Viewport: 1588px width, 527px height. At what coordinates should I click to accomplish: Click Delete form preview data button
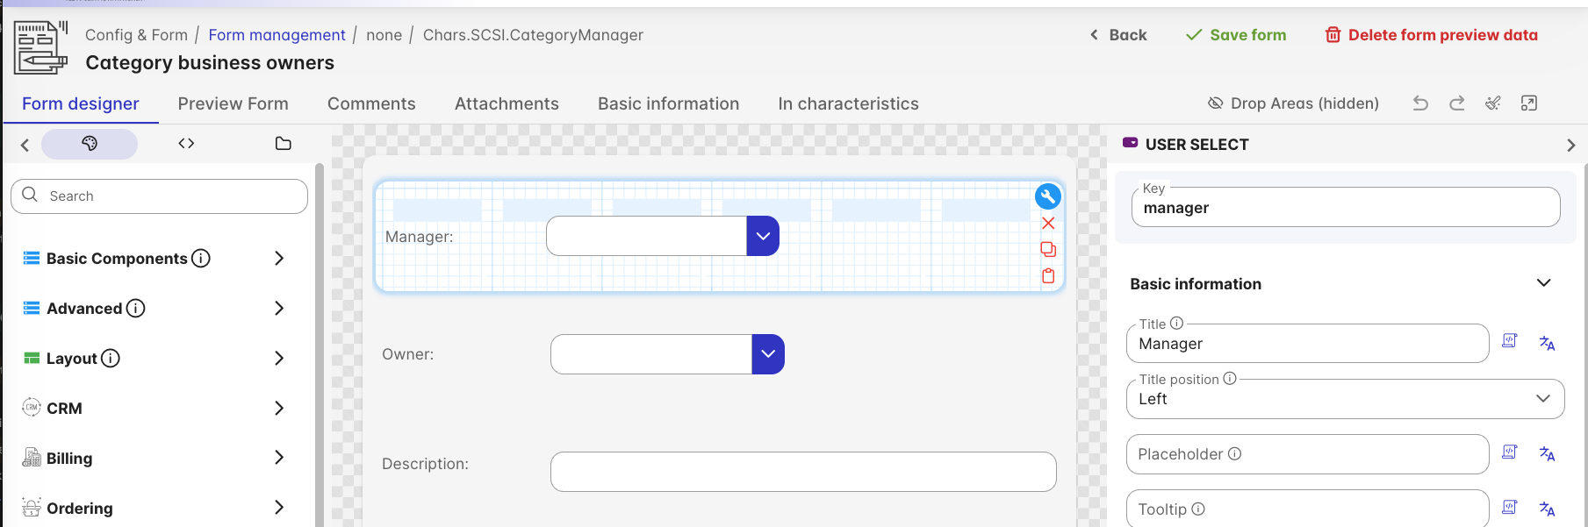pyautogui.click(x=1431, y=35)
